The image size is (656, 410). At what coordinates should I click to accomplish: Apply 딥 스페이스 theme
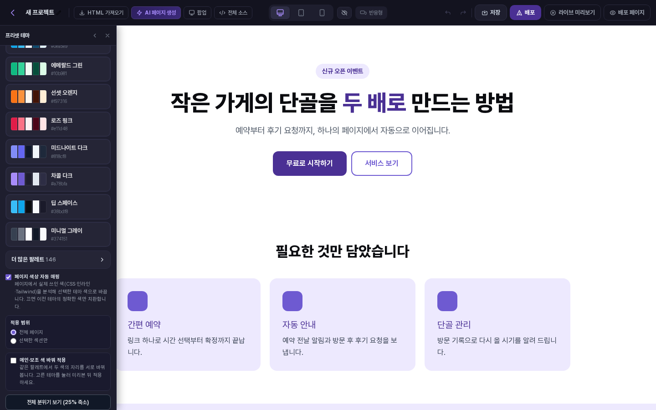pyautogui.click(x=58, y=207)
